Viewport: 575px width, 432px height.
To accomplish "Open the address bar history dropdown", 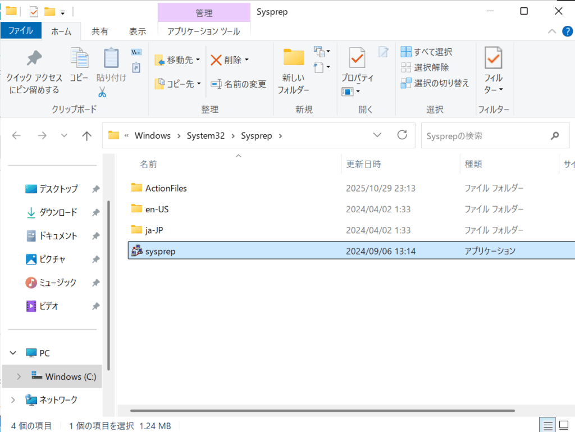I will [378, 135].
